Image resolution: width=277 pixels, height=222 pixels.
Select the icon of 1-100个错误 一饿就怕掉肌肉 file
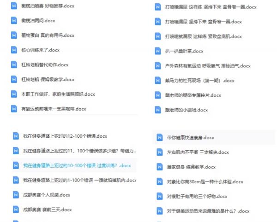(16, 180)
